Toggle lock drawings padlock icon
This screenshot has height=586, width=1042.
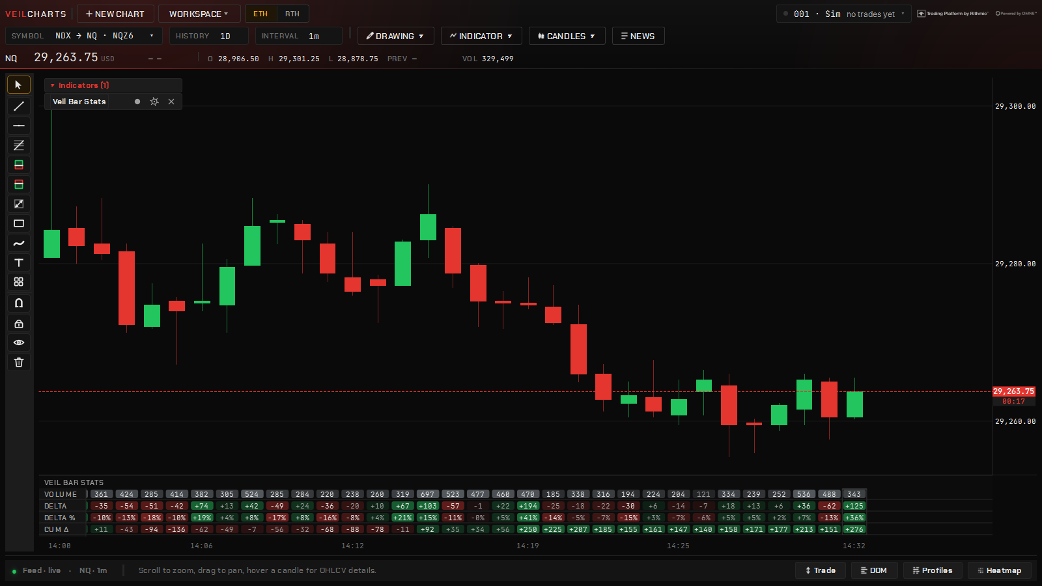point(18,324)
